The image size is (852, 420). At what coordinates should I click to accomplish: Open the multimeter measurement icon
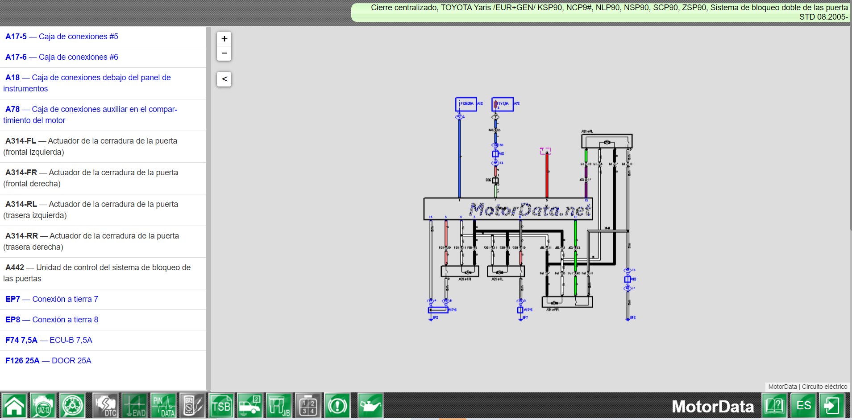tap(192, 406)
